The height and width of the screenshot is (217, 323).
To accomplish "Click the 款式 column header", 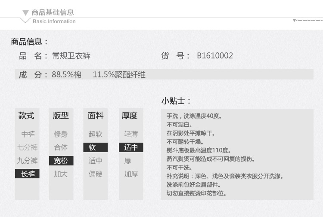I will point(26,116).
